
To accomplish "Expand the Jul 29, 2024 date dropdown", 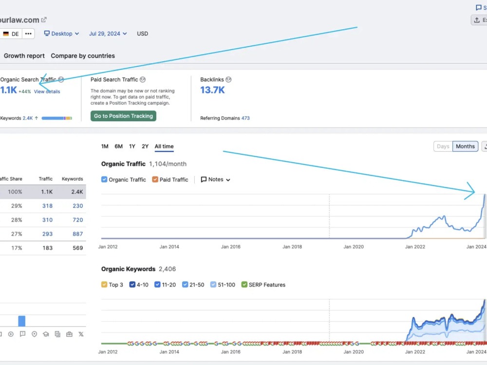I will [108, 34].
